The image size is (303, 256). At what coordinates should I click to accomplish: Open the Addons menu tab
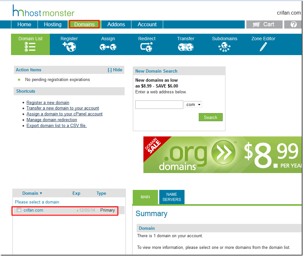coord(116,24)
